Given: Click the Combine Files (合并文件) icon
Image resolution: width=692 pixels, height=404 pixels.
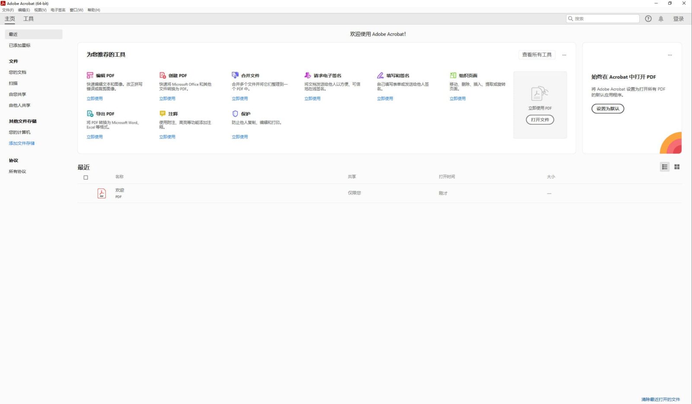Looking at the screenshot, I should click(235, 75).
